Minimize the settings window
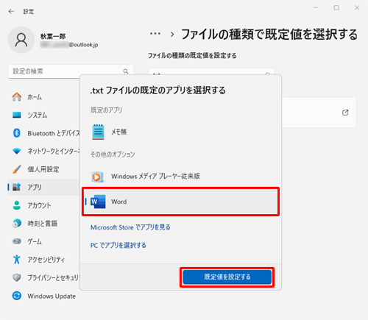The image size is (368, 320). (x=316, y=8)
